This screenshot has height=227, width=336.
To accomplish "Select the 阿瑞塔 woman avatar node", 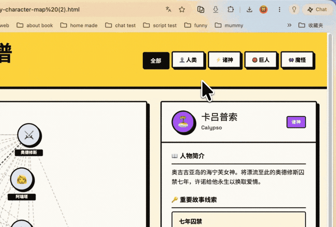I will pos(21,179).
